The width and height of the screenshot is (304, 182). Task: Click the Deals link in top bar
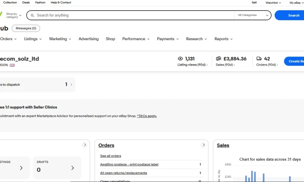pos(26,3)
